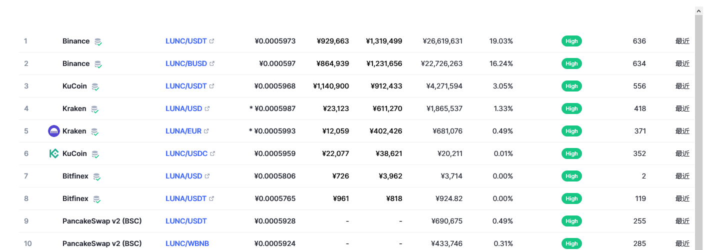Viewport: 725px width, 250px height.
Task: Click the external link icon after LUNC/USDC
Action: 212,153
